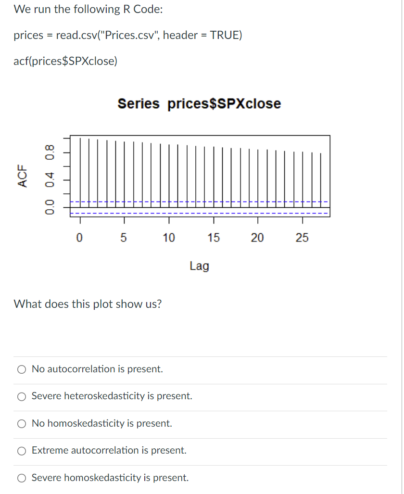This screenshot has height=494, width=404.
Task: Click the plot border rectangle
Action: pos(200,135)
